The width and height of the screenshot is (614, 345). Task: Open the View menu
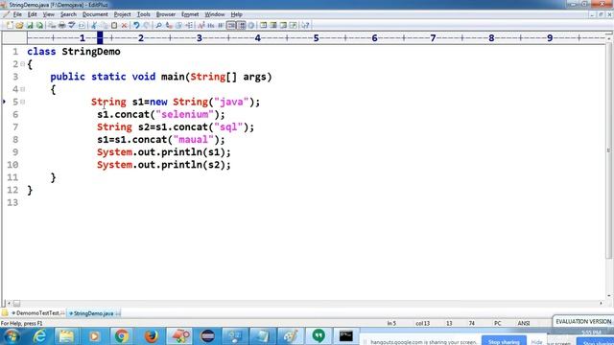(49, 14)
